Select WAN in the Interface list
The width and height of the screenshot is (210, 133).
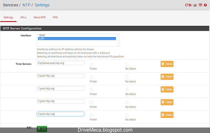[77, 35]
